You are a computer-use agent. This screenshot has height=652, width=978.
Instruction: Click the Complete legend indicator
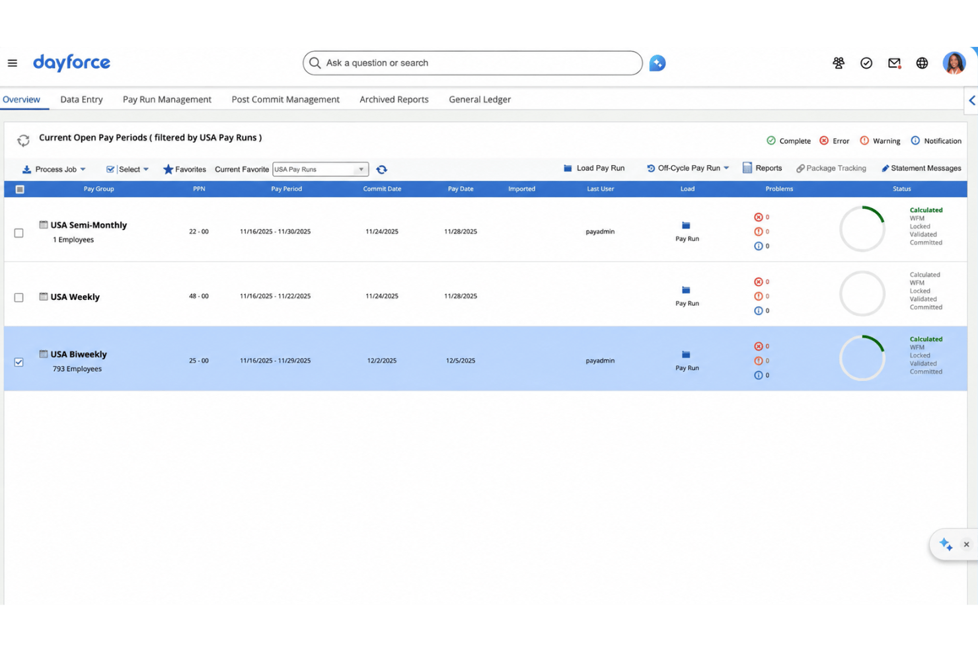point(788,141)
